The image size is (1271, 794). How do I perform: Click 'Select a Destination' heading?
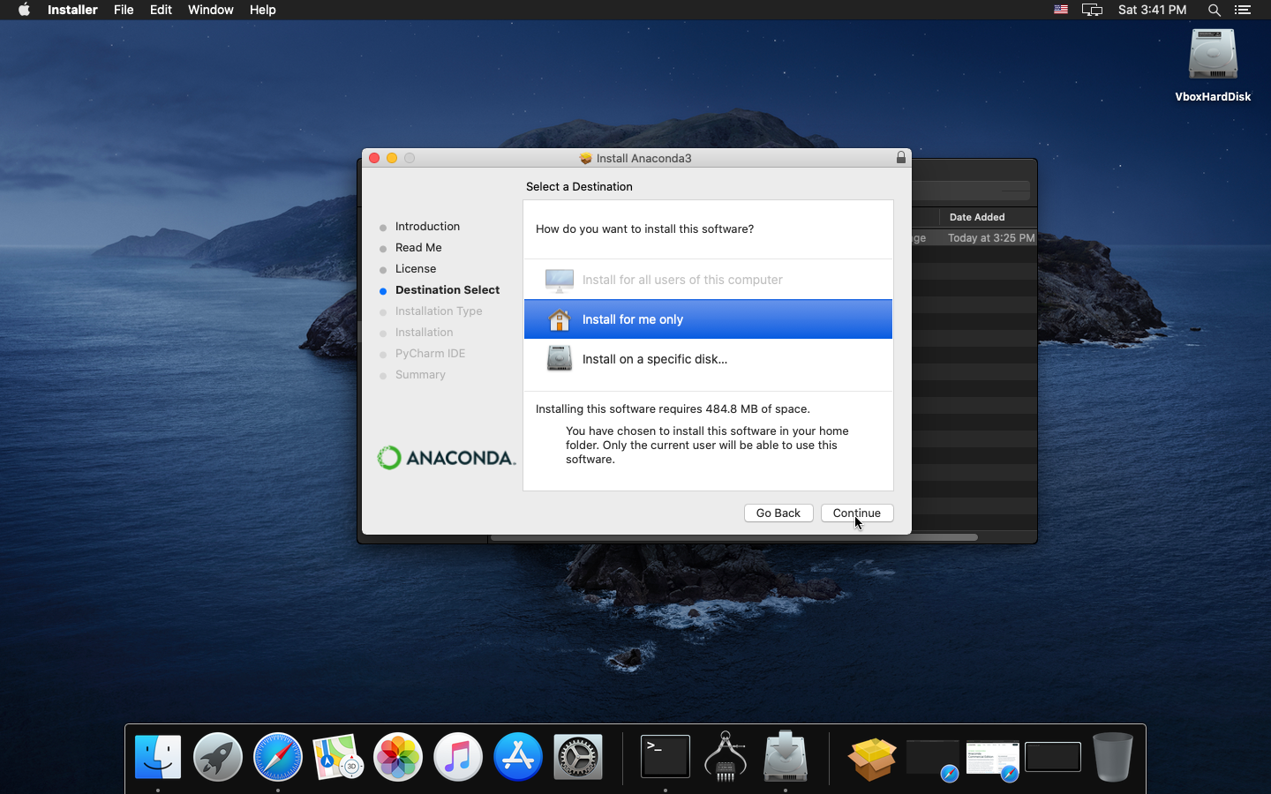coord(579,186)
